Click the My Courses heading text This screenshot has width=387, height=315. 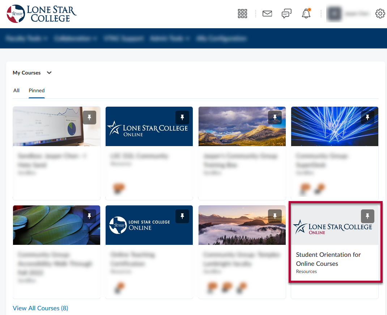click(x=27, y=73)
